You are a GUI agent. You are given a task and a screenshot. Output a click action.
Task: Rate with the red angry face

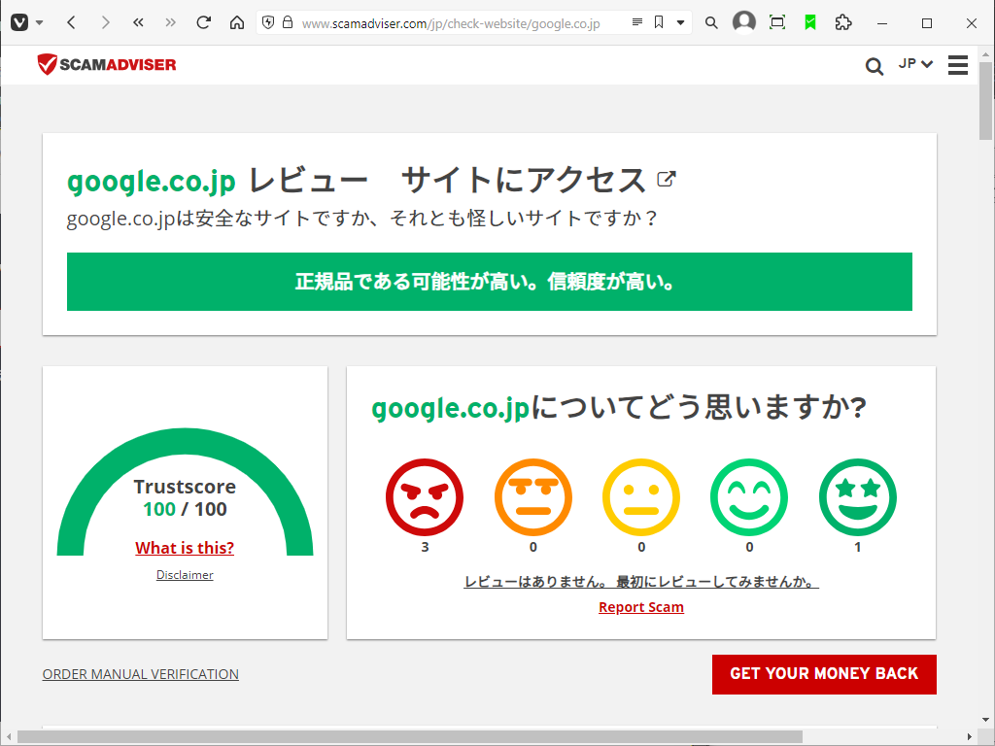[x=425, y=497]
